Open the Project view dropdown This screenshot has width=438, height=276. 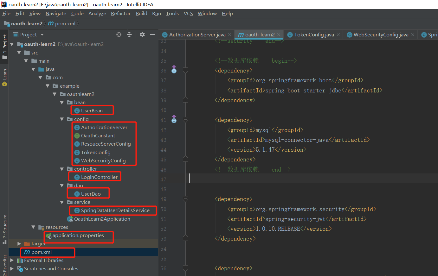(42, 35)
